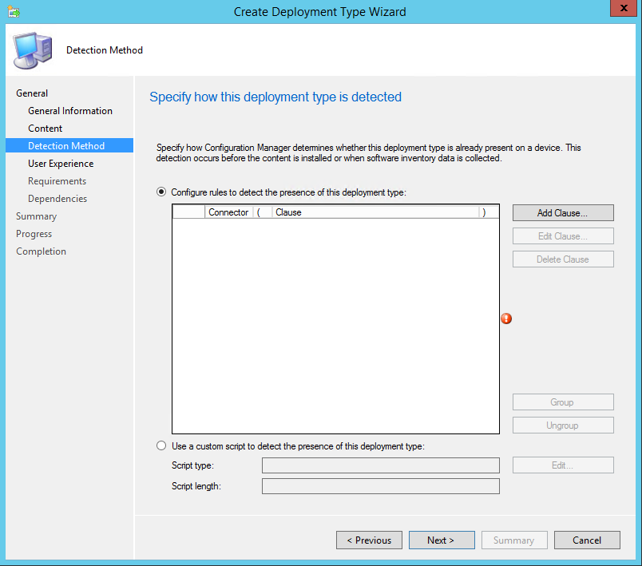This screenshot has width=642, height=566.
Task: Go back with the Previous button
Action: [369, 540]
